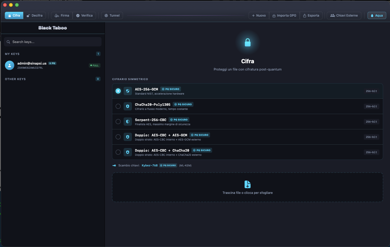The image size is (390, 247).
Task: Switch to the Decifra tab
Action: pyautogui.click(x=35, y=16)
